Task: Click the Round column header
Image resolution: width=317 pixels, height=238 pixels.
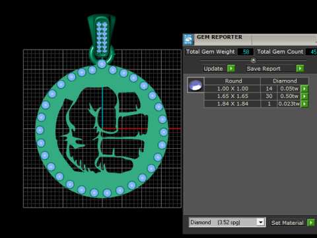Action: 233,81
